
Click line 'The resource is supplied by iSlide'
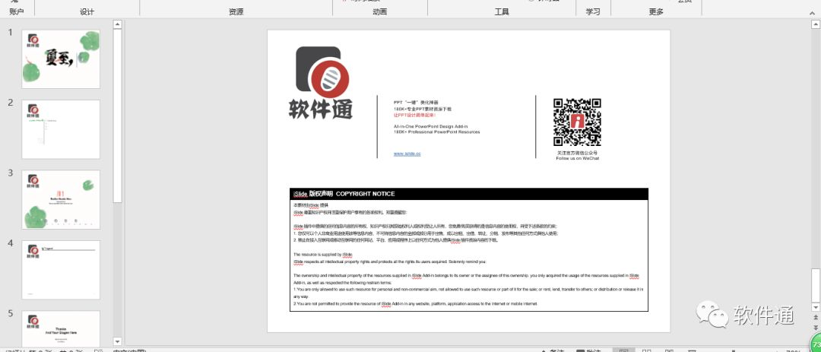pos(323,254)
